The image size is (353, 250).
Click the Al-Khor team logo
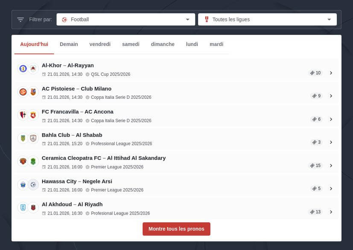pyautogui.click(x=23, y=69)
